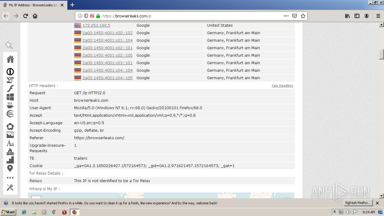
Task: Select the Cookie header value text
Action: [154, 166]
